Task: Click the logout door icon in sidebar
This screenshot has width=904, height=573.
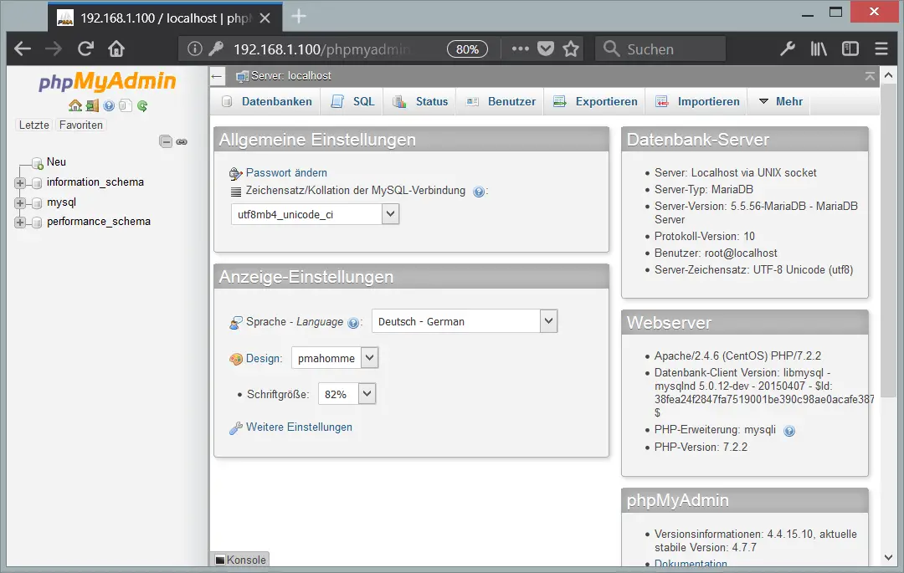Action: tap(92, 105)
